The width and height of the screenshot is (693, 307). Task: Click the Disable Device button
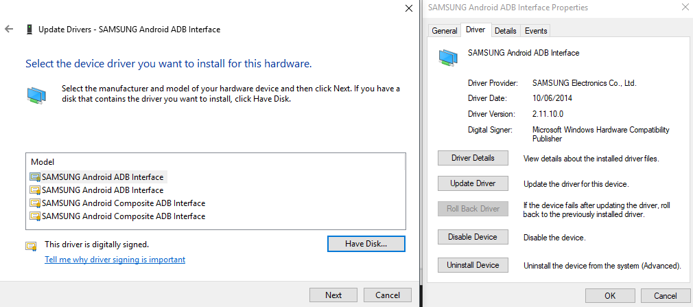pyautogui.click(x=472, y=237)
